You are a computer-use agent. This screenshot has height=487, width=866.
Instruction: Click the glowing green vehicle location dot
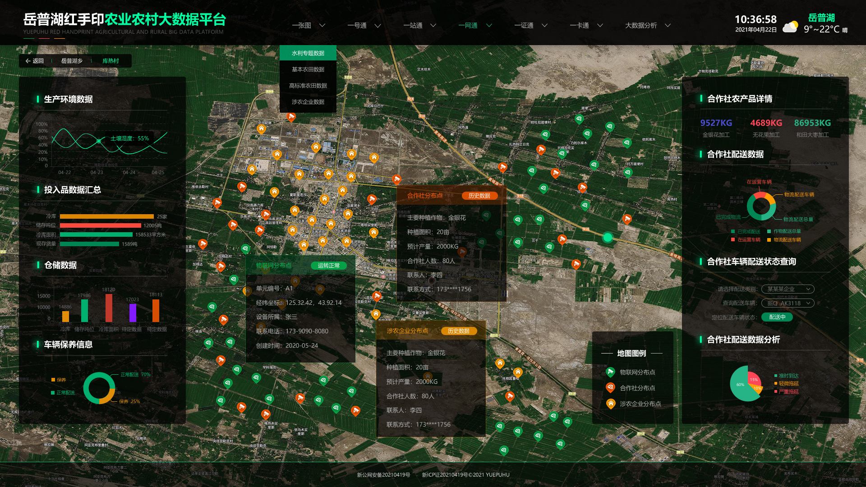608,237
